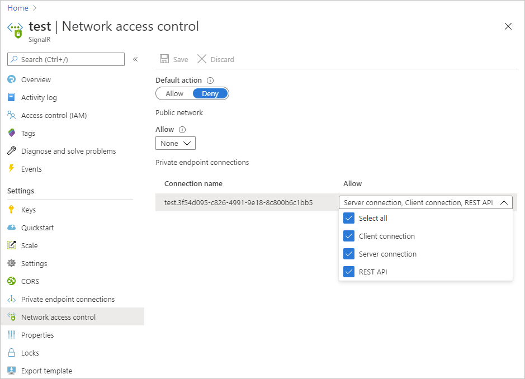Click the CORS icon
525x379 pixels.
click(11, 281)
